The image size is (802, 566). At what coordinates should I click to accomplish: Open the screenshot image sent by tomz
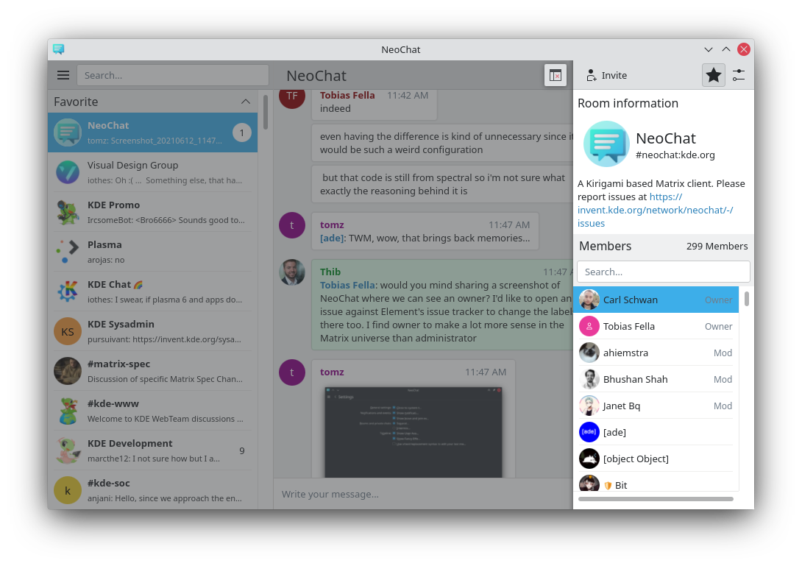[414, 432]
